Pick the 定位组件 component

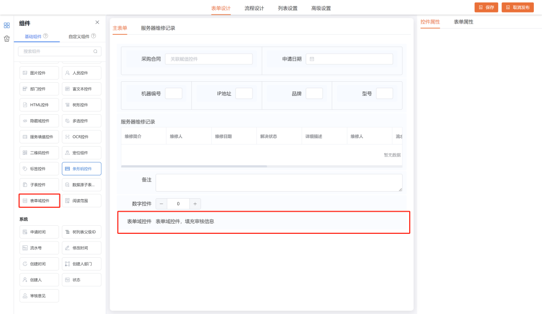coord(81,153)
